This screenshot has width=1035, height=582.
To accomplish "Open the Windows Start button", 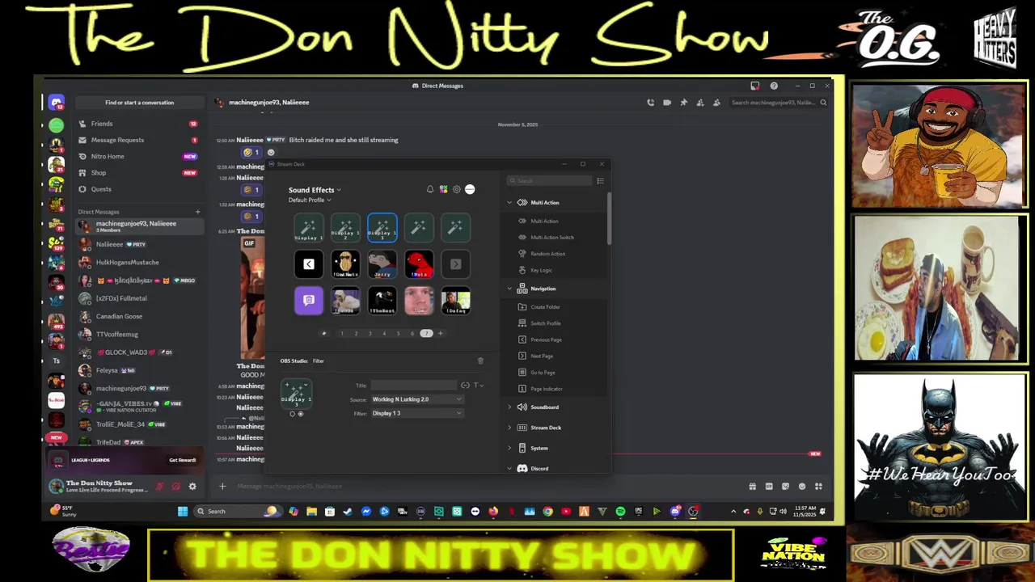I will click(183, 511).
